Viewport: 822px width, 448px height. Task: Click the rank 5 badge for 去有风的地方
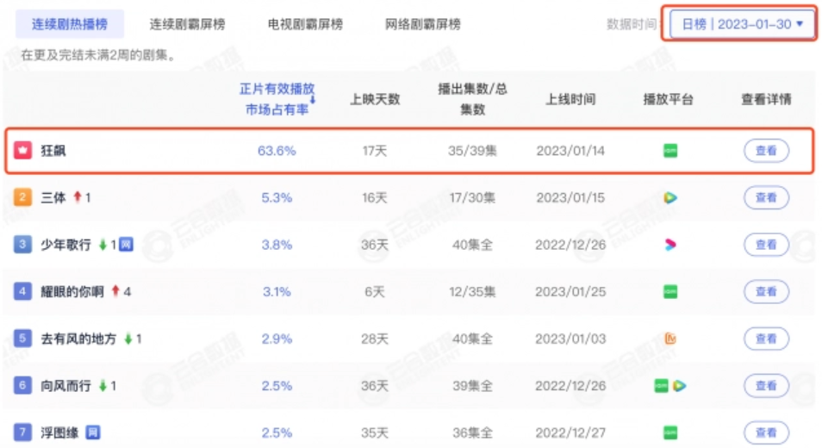[x=22, y=339]
